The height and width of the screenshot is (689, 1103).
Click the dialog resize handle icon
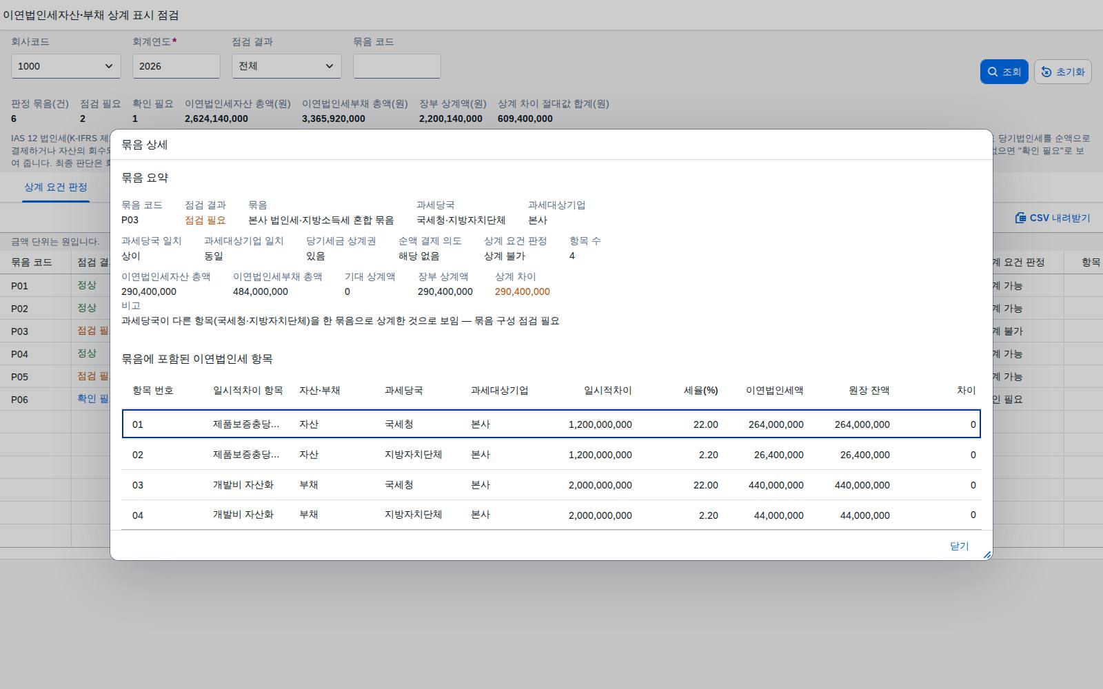[x=986, y=554]
